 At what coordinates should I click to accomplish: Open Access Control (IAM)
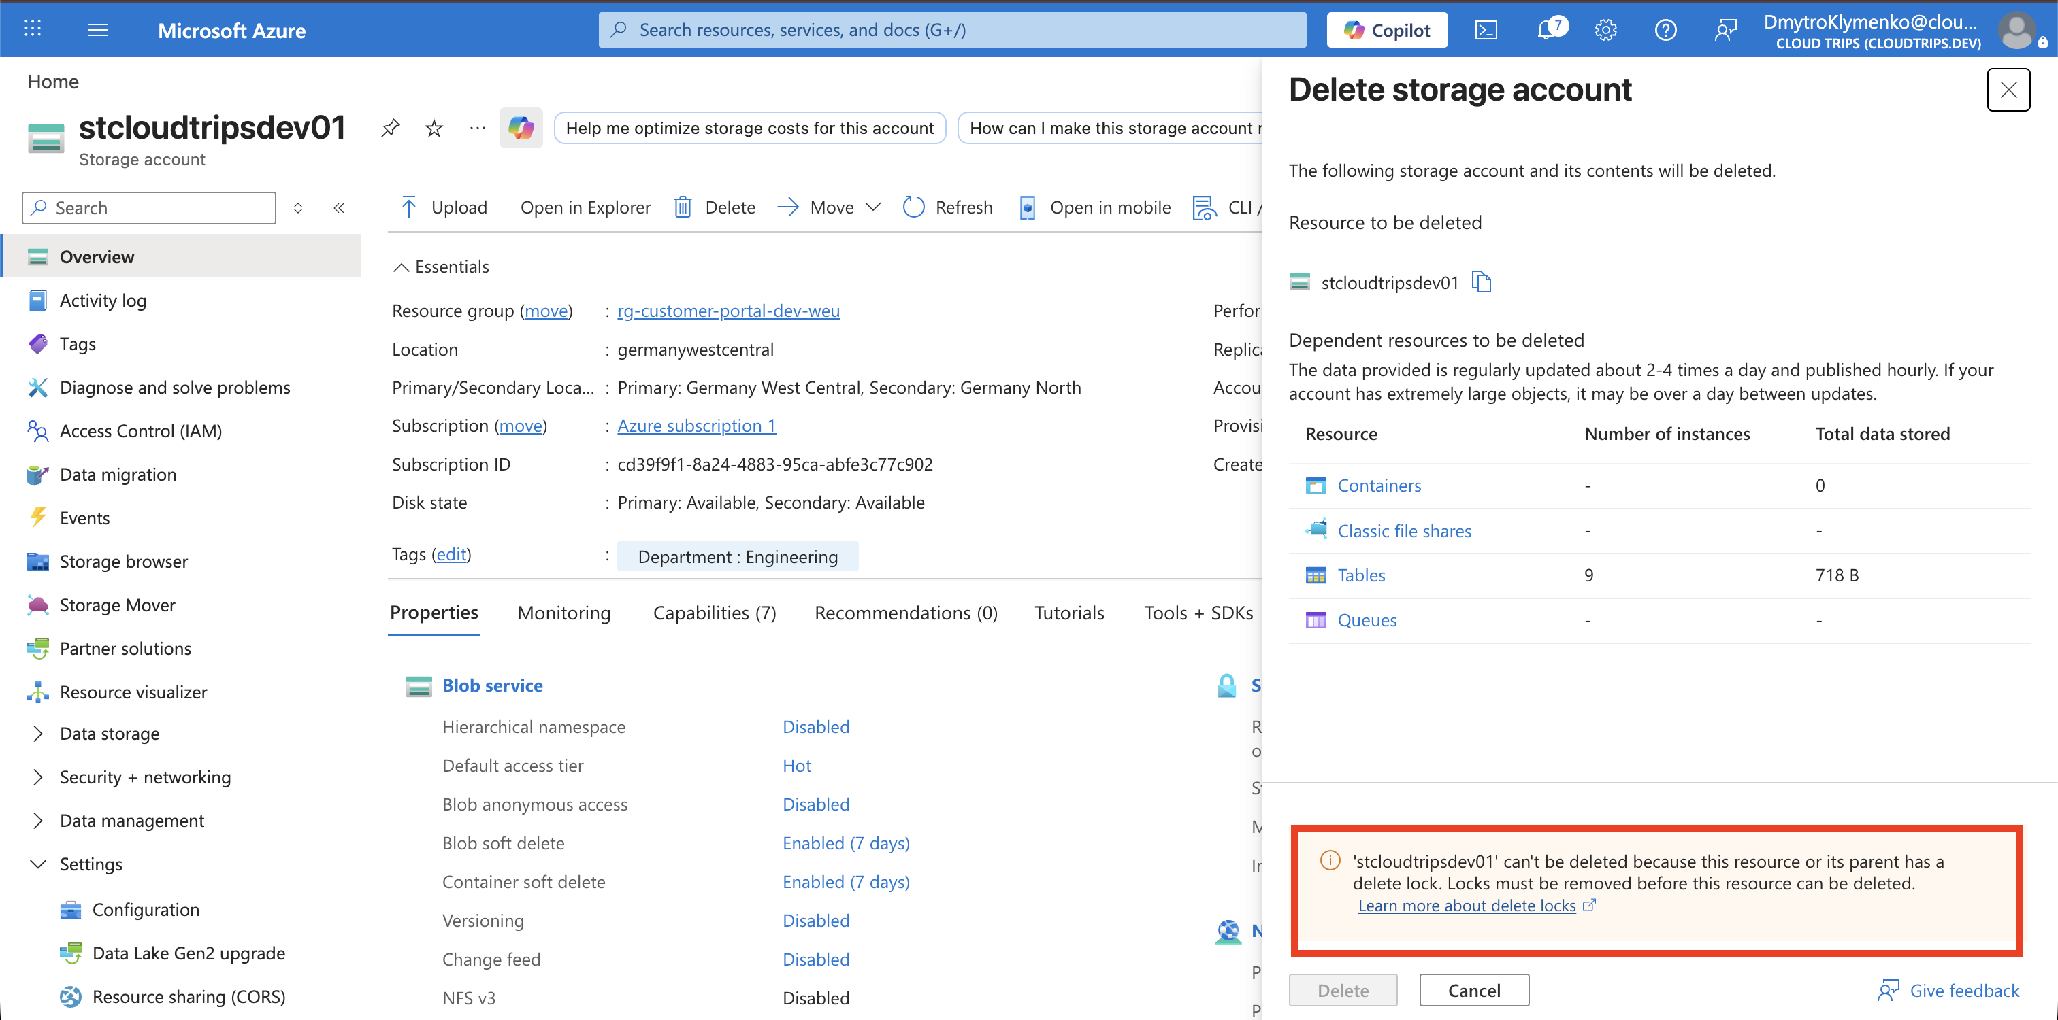pos(141,431)
